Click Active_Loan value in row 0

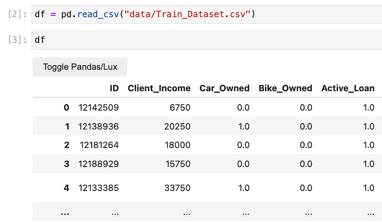click(369, 107)
